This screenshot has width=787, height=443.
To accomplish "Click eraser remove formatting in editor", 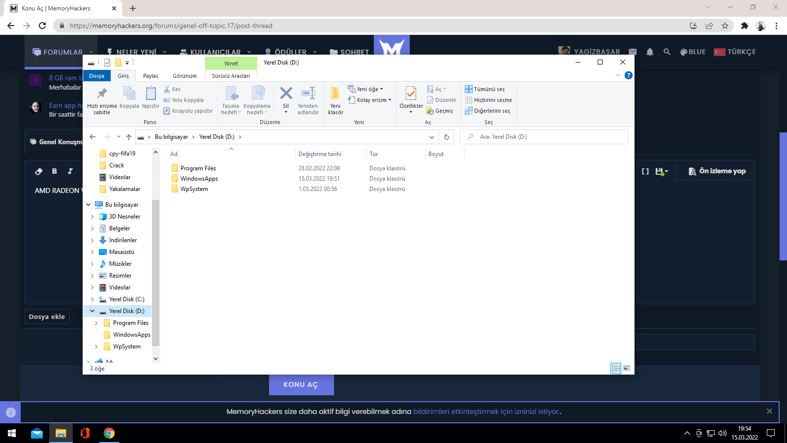I will coord(39,171).
